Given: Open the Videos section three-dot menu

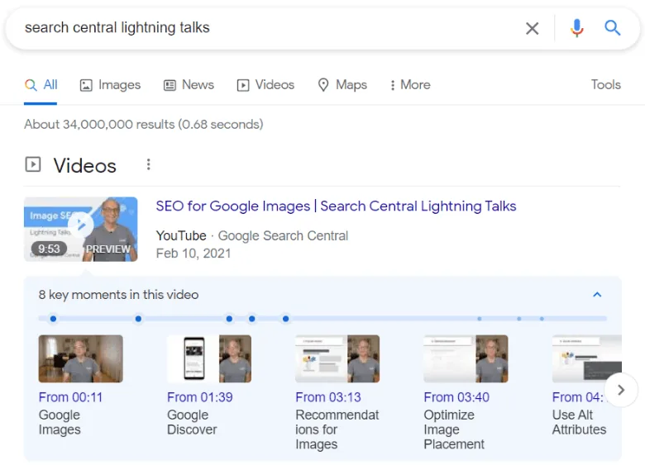Looking at the screenshot, I should 149,164.
